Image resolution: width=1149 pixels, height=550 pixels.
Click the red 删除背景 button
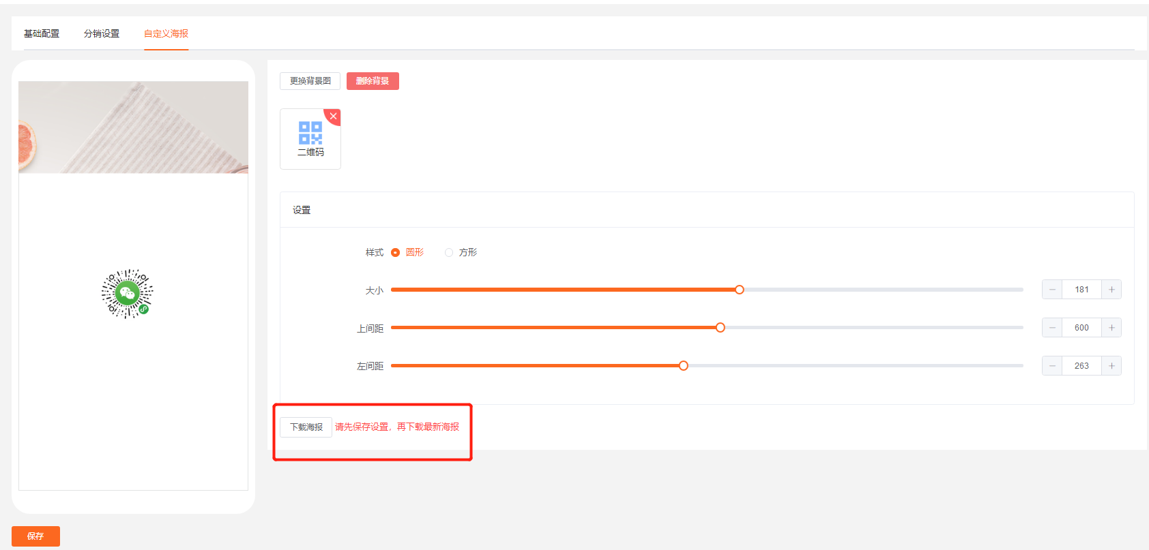[x=373, y=81]
